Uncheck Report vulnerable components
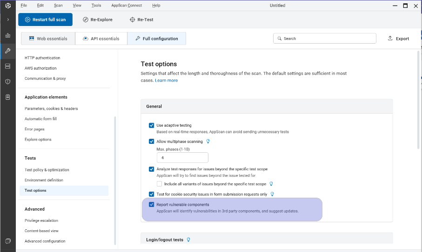 (x=152, y=205)
